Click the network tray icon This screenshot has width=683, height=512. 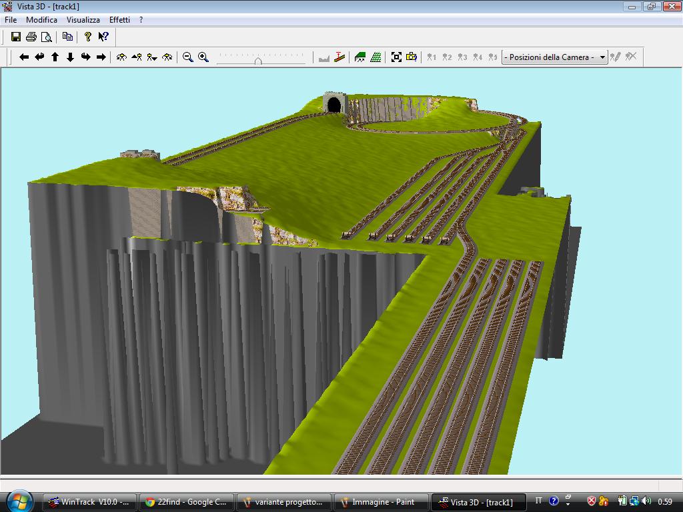tap(634, 501)
